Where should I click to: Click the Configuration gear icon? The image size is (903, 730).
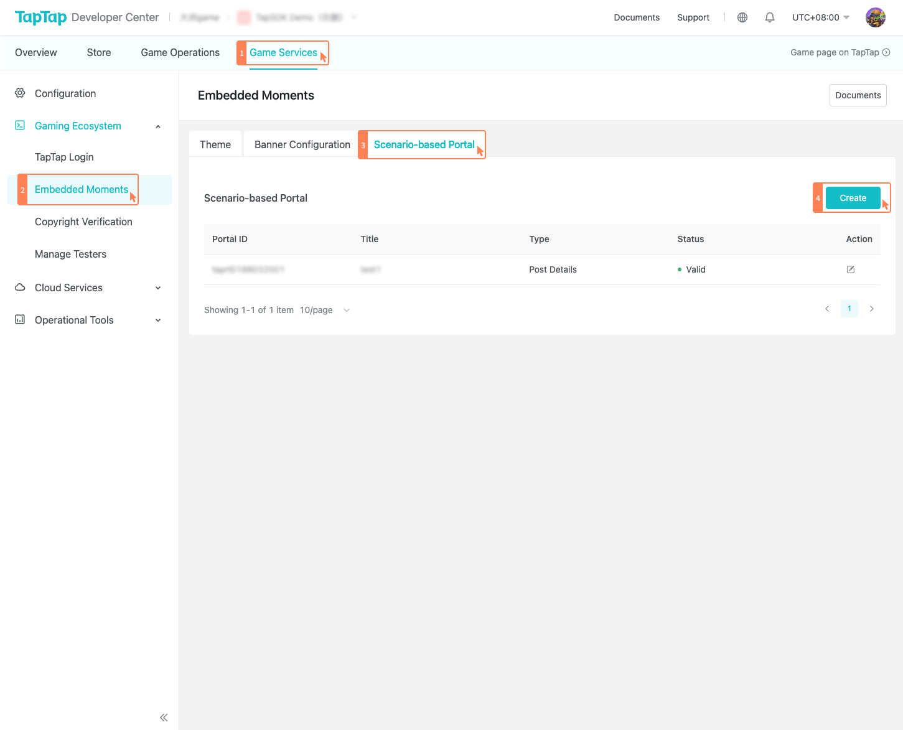click(x=20, y=93)
